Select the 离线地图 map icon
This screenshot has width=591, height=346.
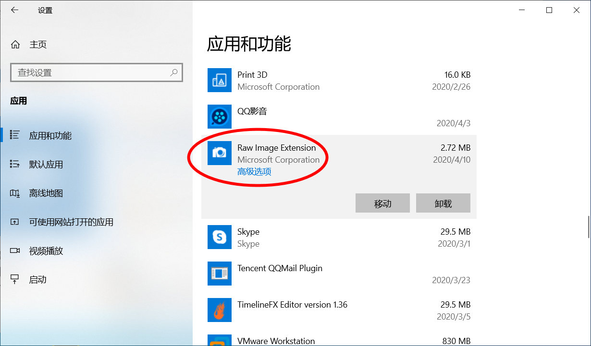15,193
